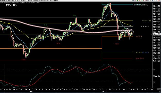
Task: Click date label '26' on the time axis
Action: 21,89
